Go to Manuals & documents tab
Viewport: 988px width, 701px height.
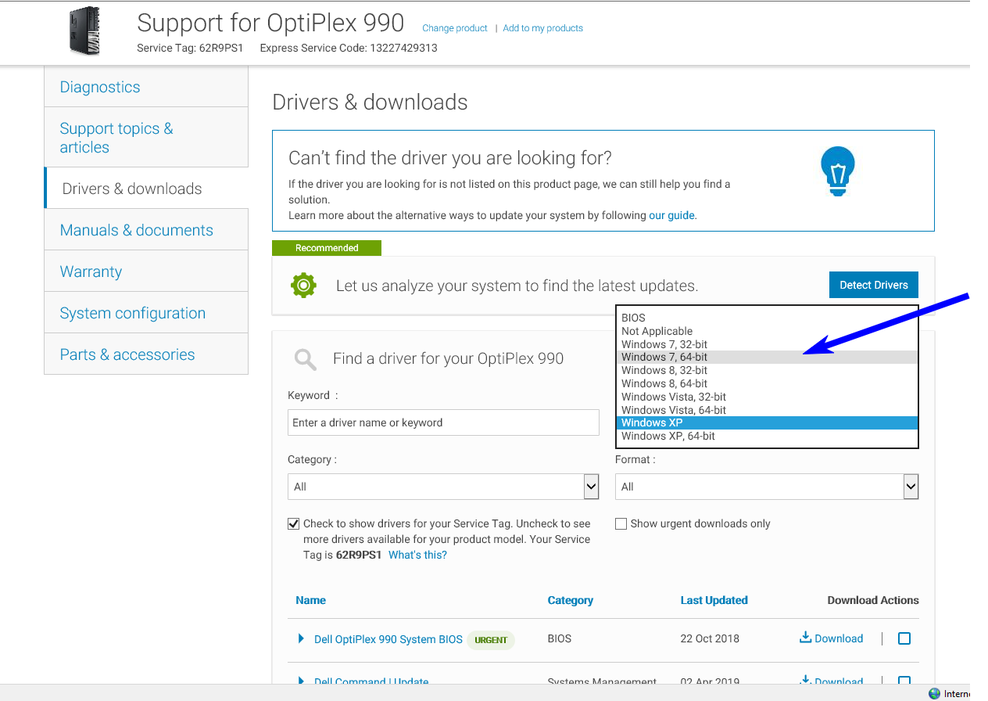point(146,230)
